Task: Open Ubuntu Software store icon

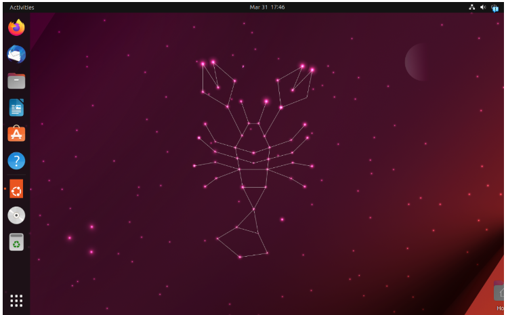Action: [16, 133]
